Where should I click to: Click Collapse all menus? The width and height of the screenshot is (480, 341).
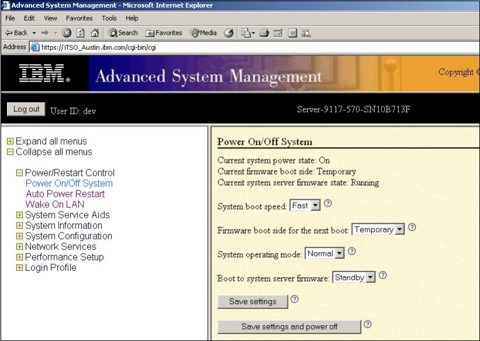click(x=54, y=152)
